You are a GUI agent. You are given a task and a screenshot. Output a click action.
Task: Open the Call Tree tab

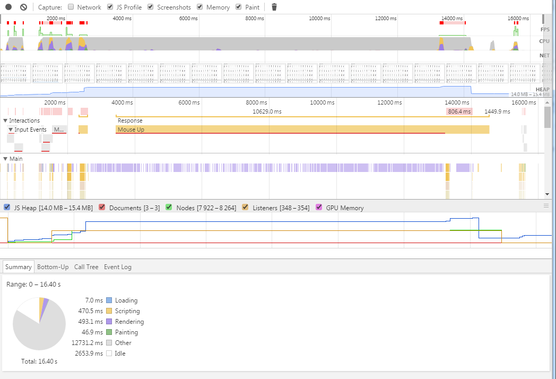86,267
